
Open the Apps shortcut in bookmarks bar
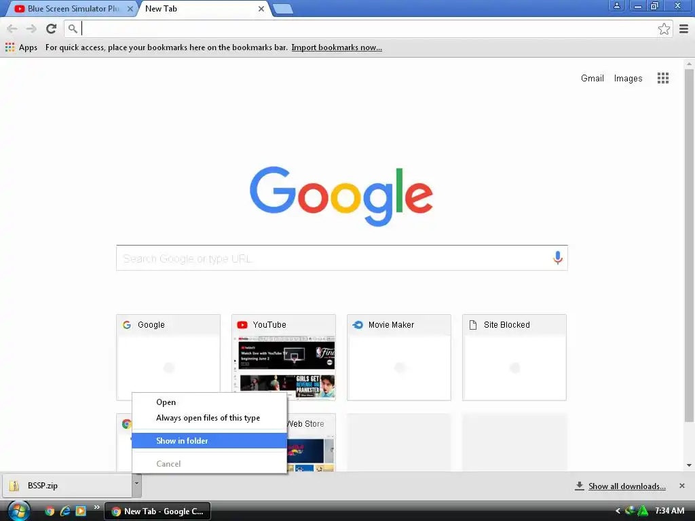click(x=21, y=47)
